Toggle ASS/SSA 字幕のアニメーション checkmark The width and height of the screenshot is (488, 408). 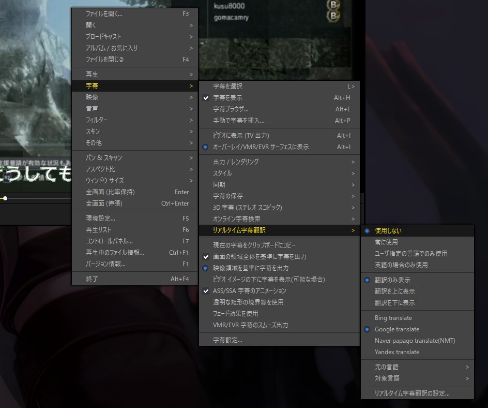[279, 291]
